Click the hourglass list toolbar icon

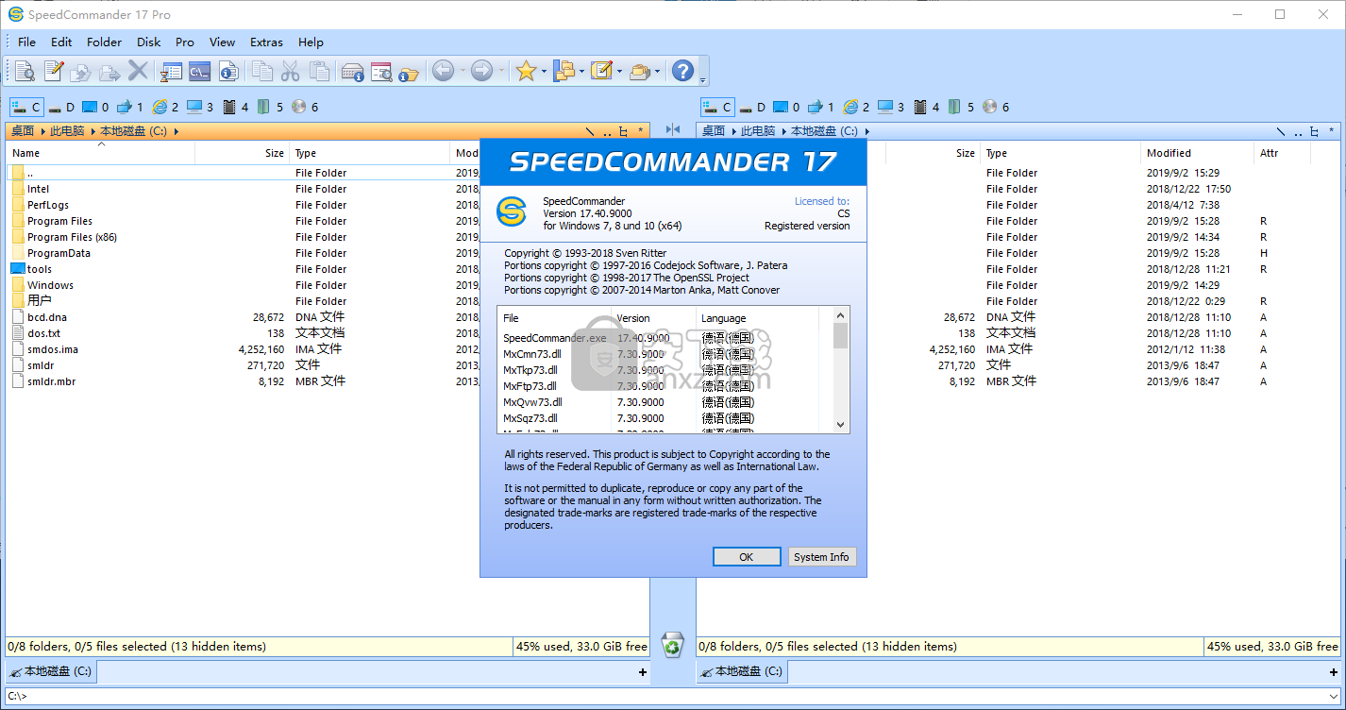coord(171,71)
